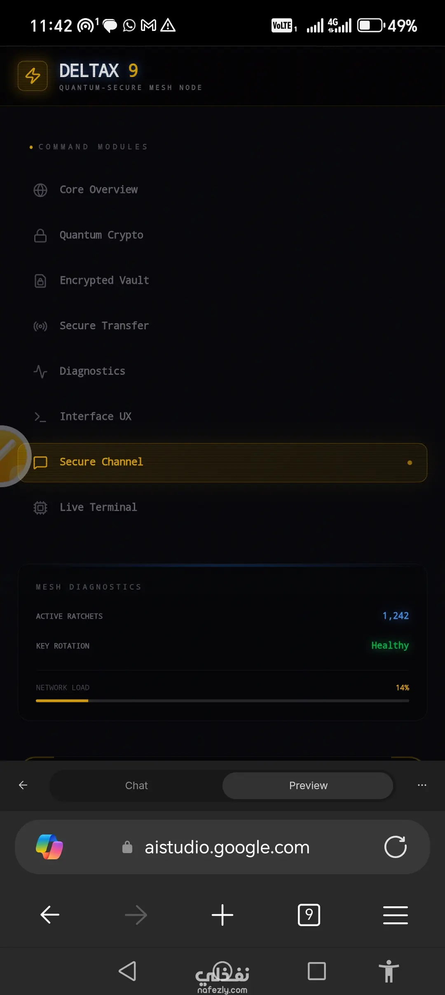Switch to the Preview tab
The image size is (445, 995).
pos(308,785)
